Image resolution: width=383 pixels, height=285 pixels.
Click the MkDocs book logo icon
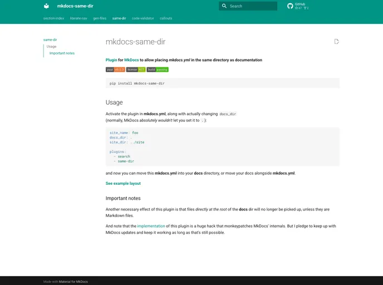point(46,6)
